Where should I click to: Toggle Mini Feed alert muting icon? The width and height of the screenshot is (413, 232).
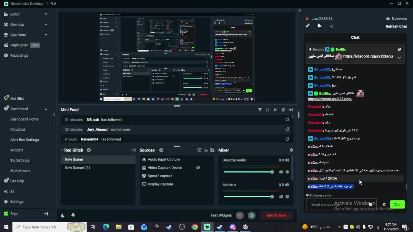283,110
